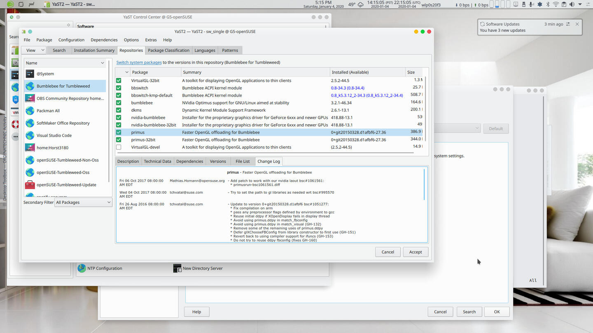
Task: Click the Packman All globe icon
Action: [30, 111]
